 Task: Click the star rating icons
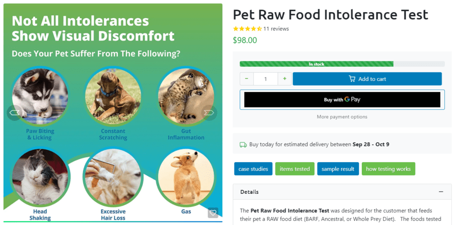tap(247, 29)
